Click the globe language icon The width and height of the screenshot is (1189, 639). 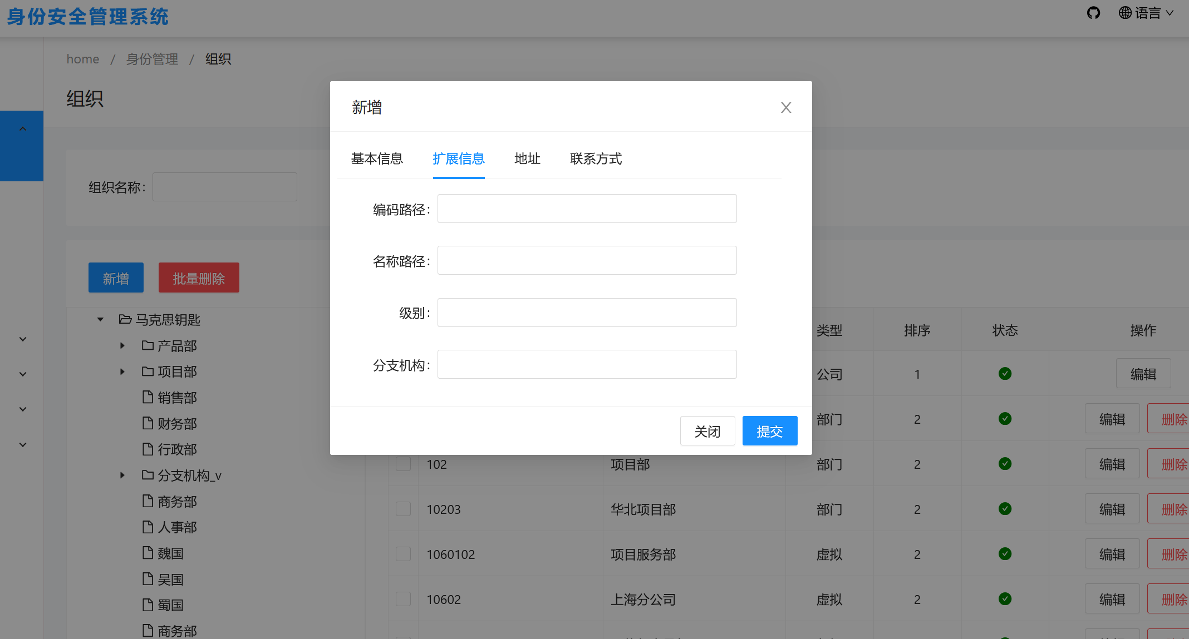point(1124,12)
